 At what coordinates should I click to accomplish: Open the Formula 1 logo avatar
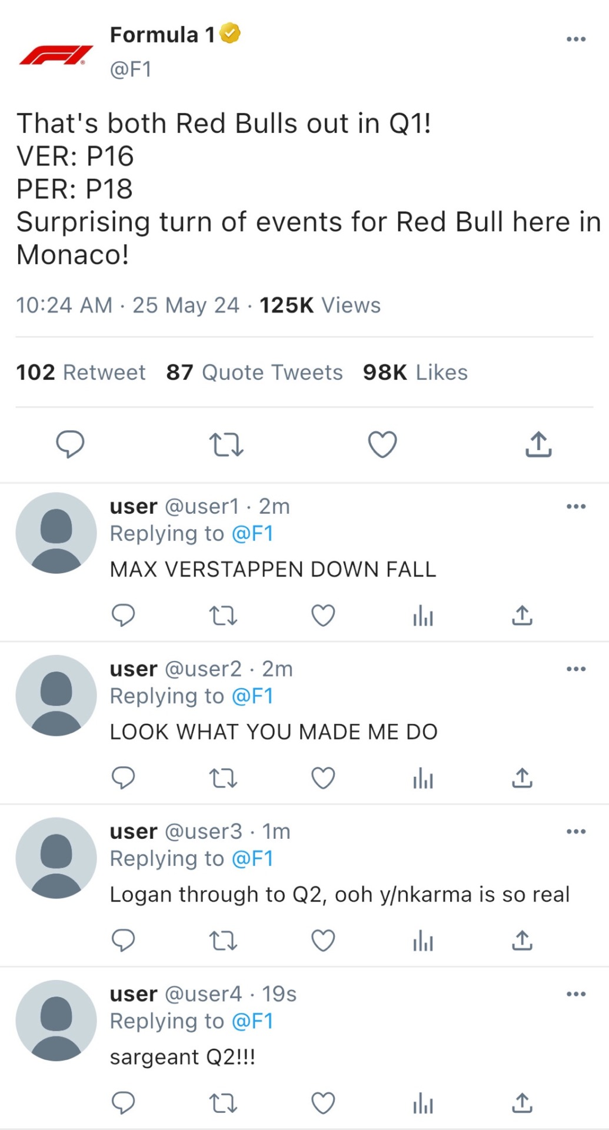point(56,55)
